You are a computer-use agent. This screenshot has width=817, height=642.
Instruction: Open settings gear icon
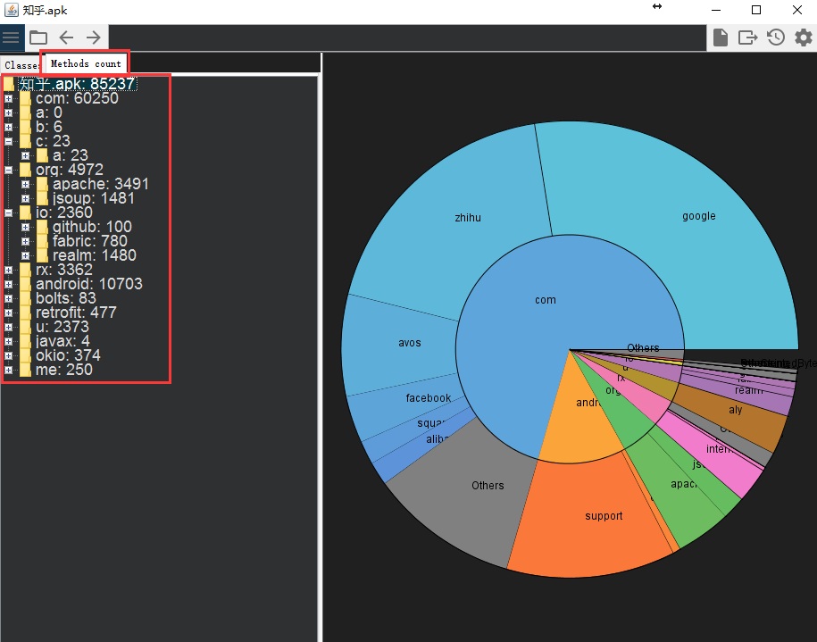click(x=803, y=38)
